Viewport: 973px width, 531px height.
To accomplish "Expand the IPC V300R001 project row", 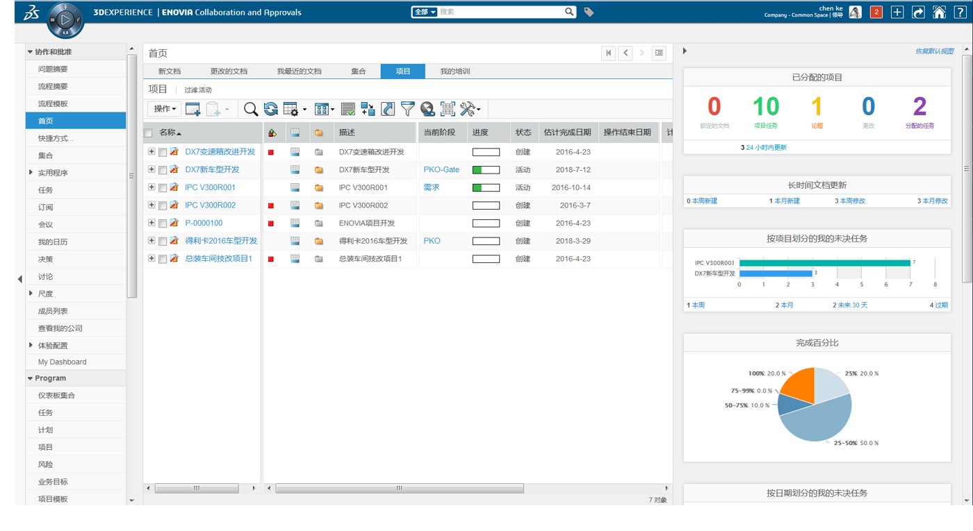I will click(152, 187).
